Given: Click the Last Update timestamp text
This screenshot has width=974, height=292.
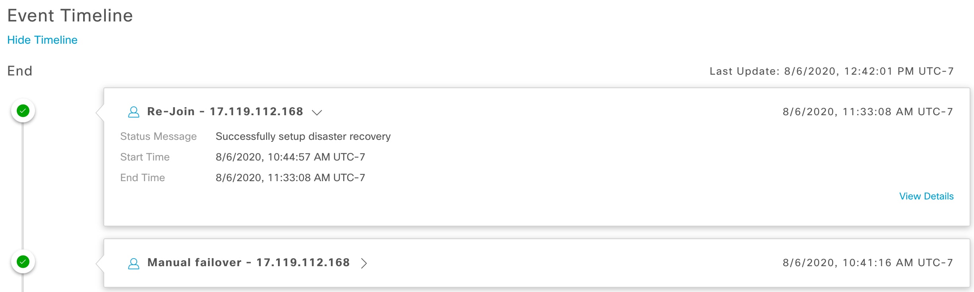Looking at the screenshot, I should [x=832, y=72].
